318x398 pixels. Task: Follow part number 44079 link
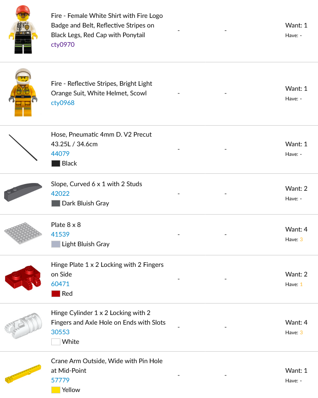[x=60, y=154]
